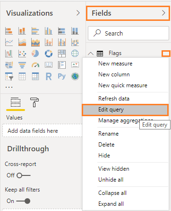Viewport: 171px width, 211px height.
Task: Select the Donut chart visual
Action: 49,54
